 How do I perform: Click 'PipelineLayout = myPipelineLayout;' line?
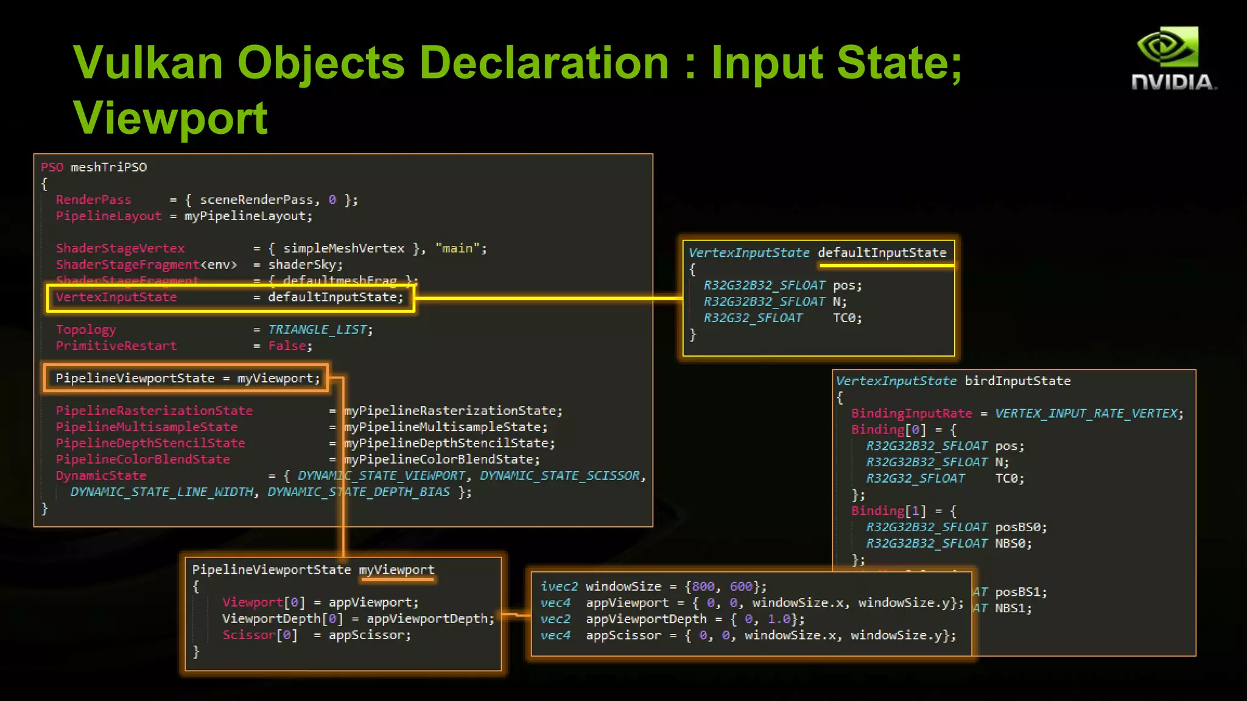point(184,216)
